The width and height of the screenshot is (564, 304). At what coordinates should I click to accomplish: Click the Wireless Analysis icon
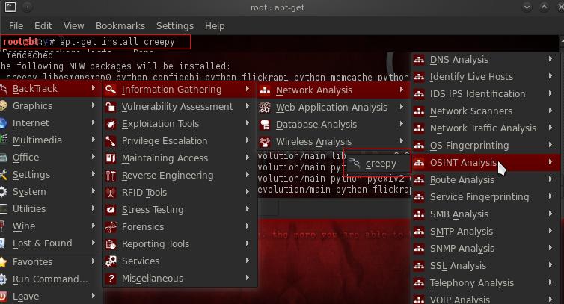point(265,142)
